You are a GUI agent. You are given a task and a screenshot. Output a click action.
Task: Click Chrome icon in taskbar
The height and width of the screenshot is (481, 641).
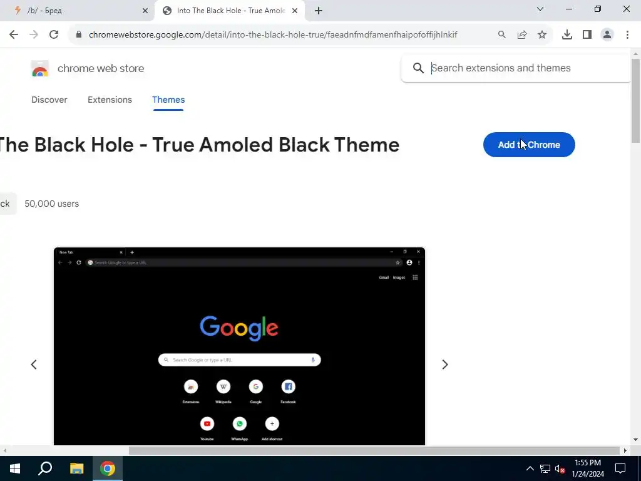click(108, 468)
